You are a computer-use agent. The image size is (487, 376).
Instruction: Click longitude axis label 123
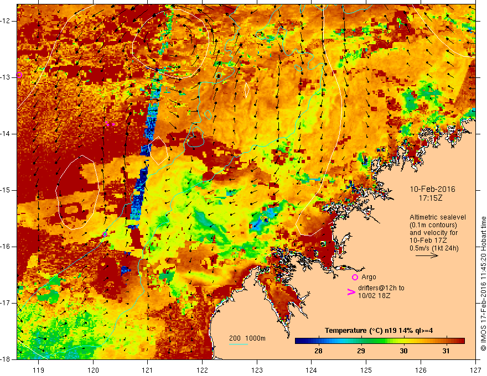click(257, 370)
